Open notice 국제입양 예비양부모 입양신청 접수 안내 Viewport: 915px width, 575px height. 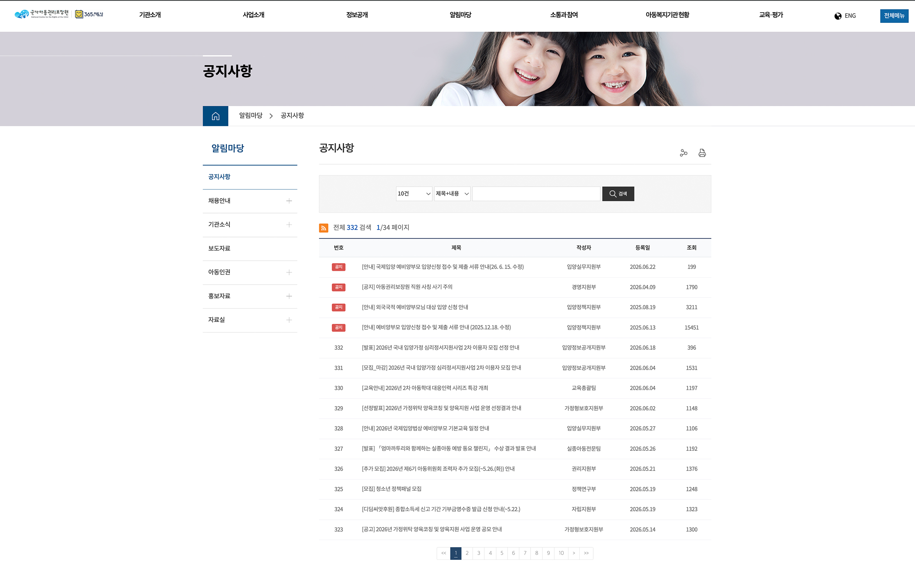point(443,267)
